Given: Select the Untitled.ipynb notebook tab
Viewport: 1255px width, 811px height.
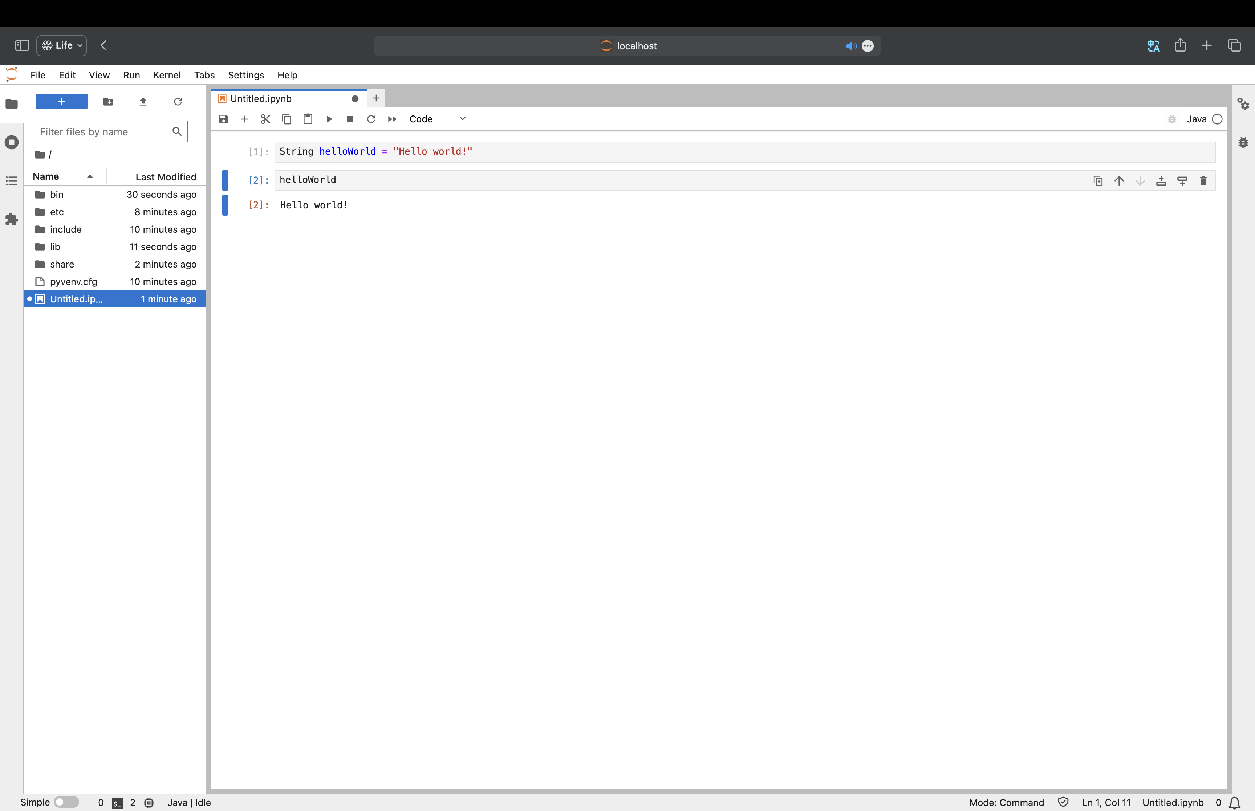Looking at the screenshot, I should coord(261,98).
